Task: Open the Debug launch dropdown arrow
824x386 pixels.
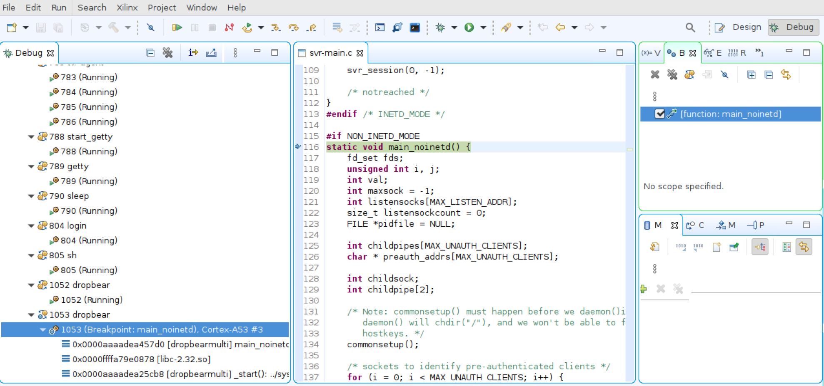Action: pyautogui.click(x=454, y=27)
